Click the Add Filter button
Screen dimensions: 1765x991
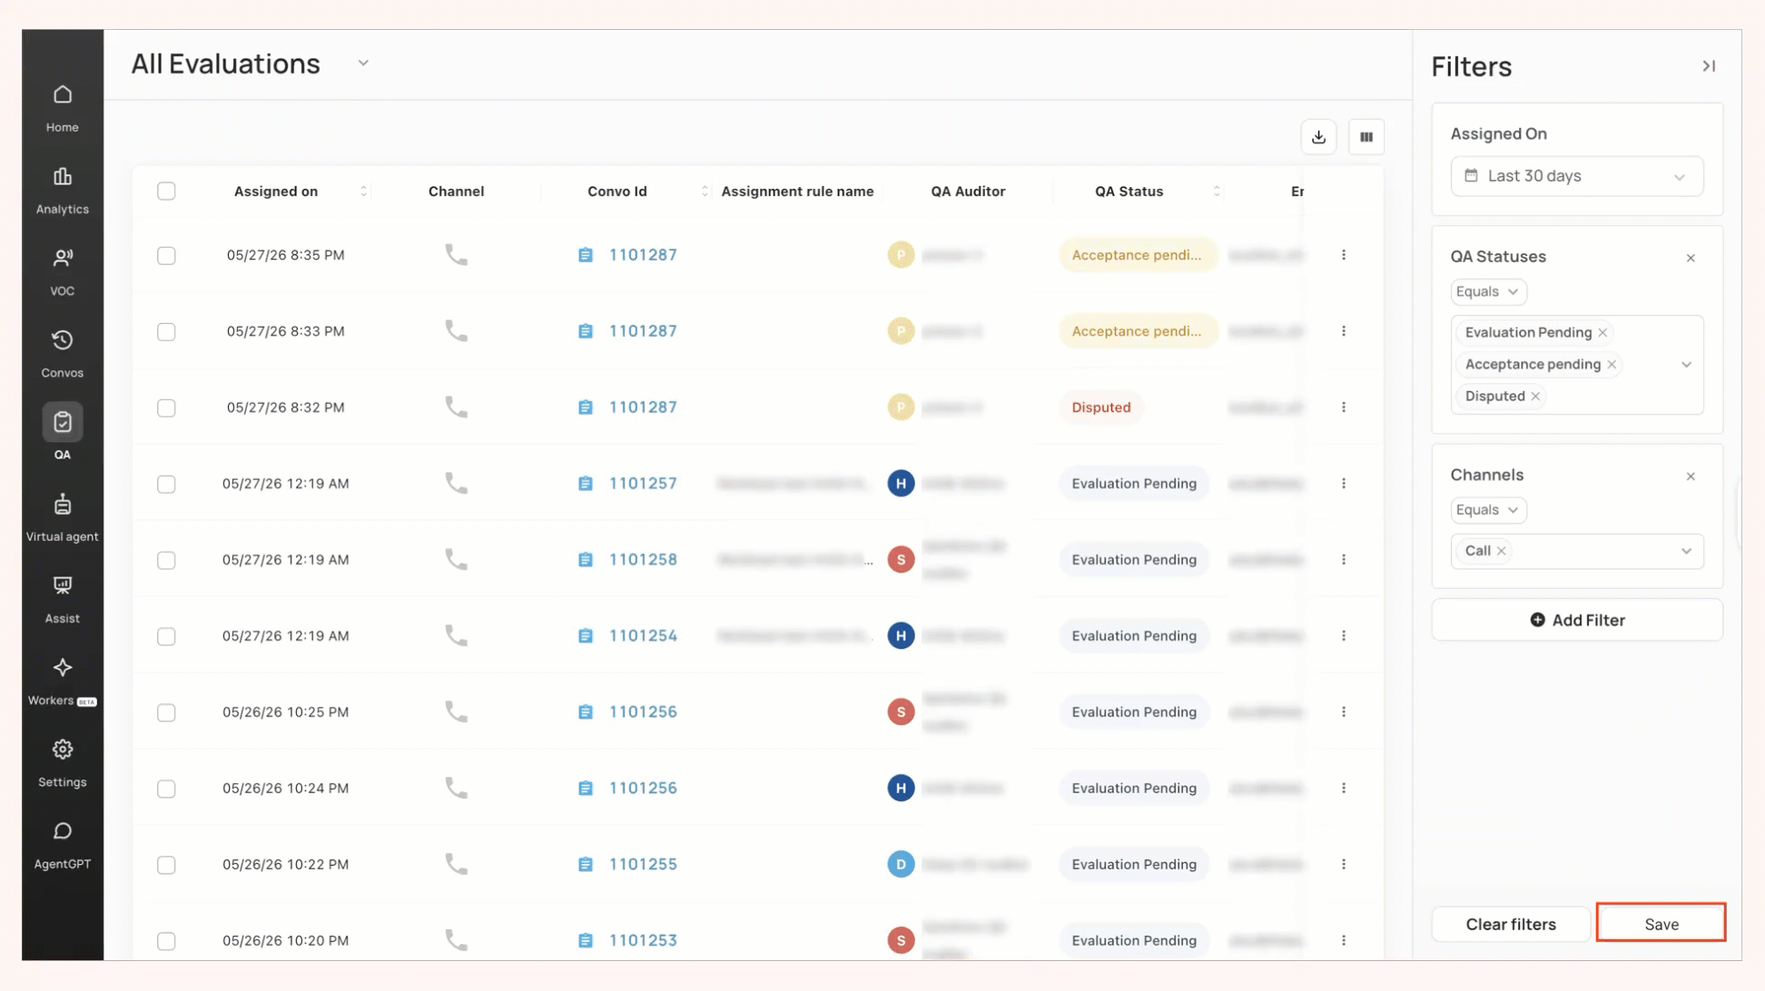pyautogui.click(x=1577, y=620)
